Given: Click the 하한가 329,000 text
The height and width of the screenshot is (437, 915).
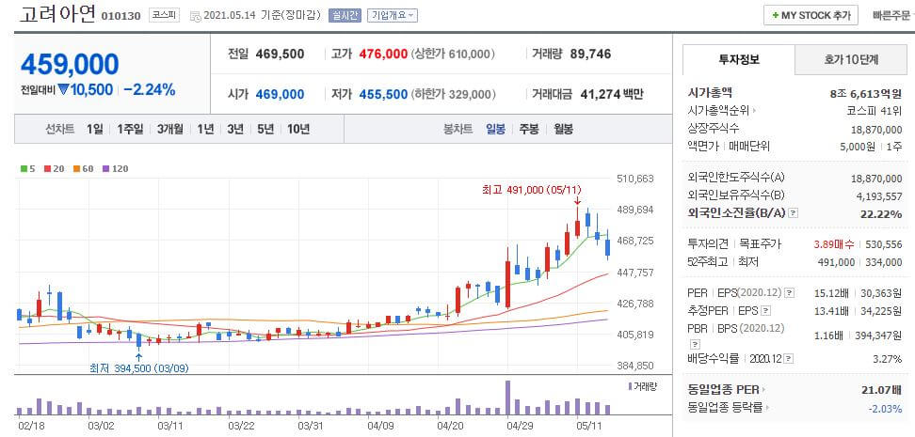Looking at the screenshot, I should [x=454, y=94].
